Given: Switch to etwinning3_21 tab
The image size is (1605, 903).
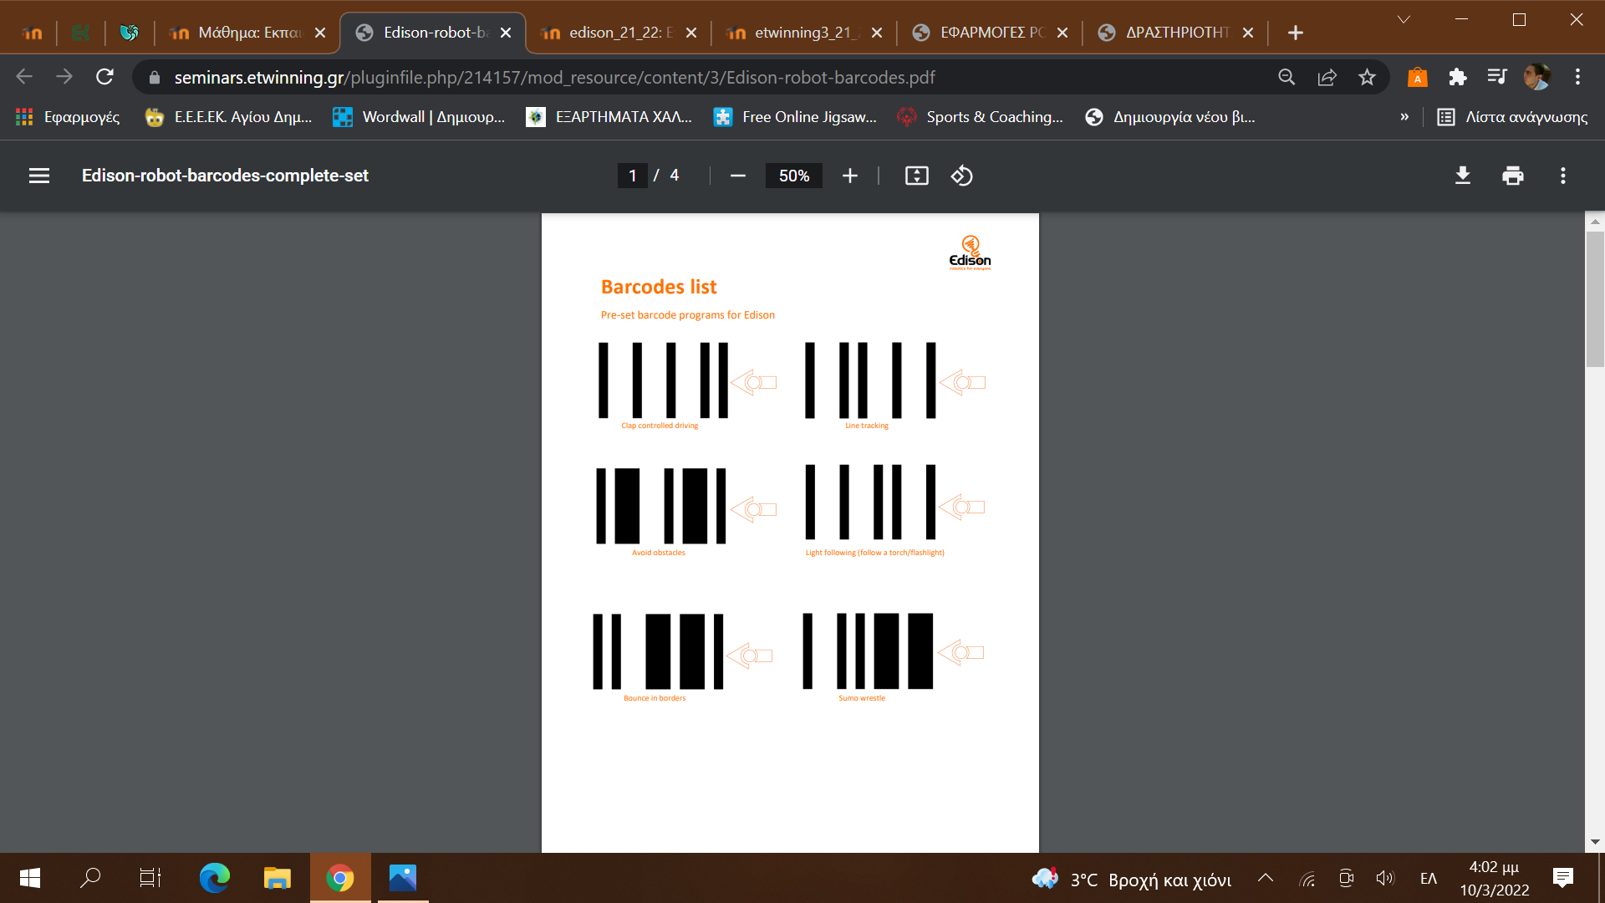Looking at the screenshot, I should point(805,33).
